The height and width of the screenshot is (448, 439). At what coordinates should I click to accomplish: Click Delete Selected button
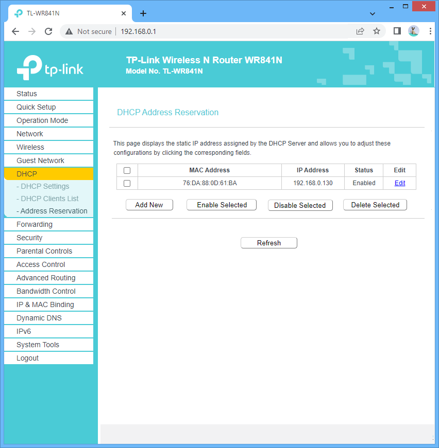pyautogui.click(x=375, y=205)
